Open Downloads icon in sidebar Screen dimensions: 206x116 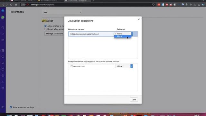pyautogui.click(x=3, y=82)
